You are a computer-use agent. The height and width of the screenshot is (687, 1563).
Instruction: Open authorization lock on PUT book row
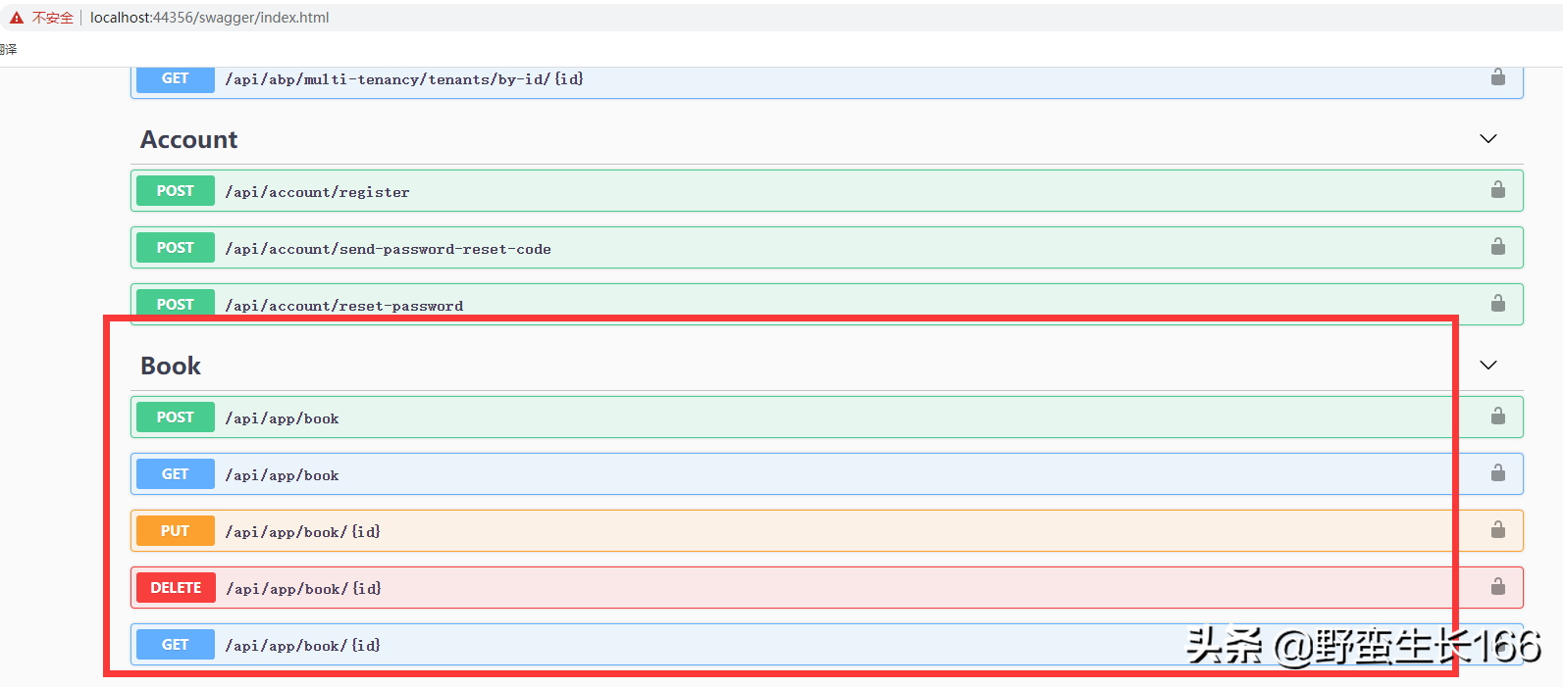tap(1497, 530)
